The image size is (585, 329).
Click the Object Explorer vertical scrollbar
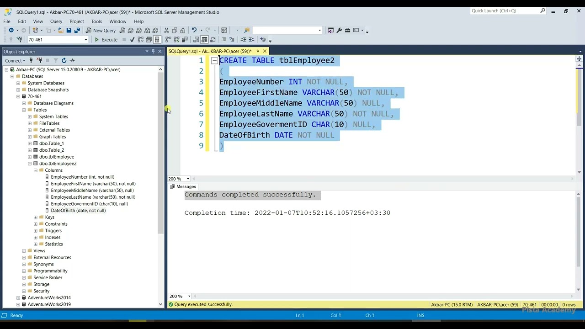click(160, 186)
